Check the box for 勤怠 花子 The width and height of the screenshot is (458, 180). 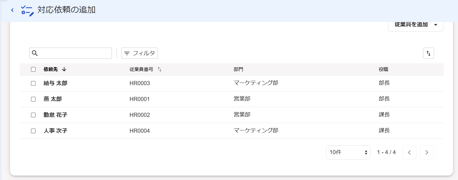[x=33, y=115]
